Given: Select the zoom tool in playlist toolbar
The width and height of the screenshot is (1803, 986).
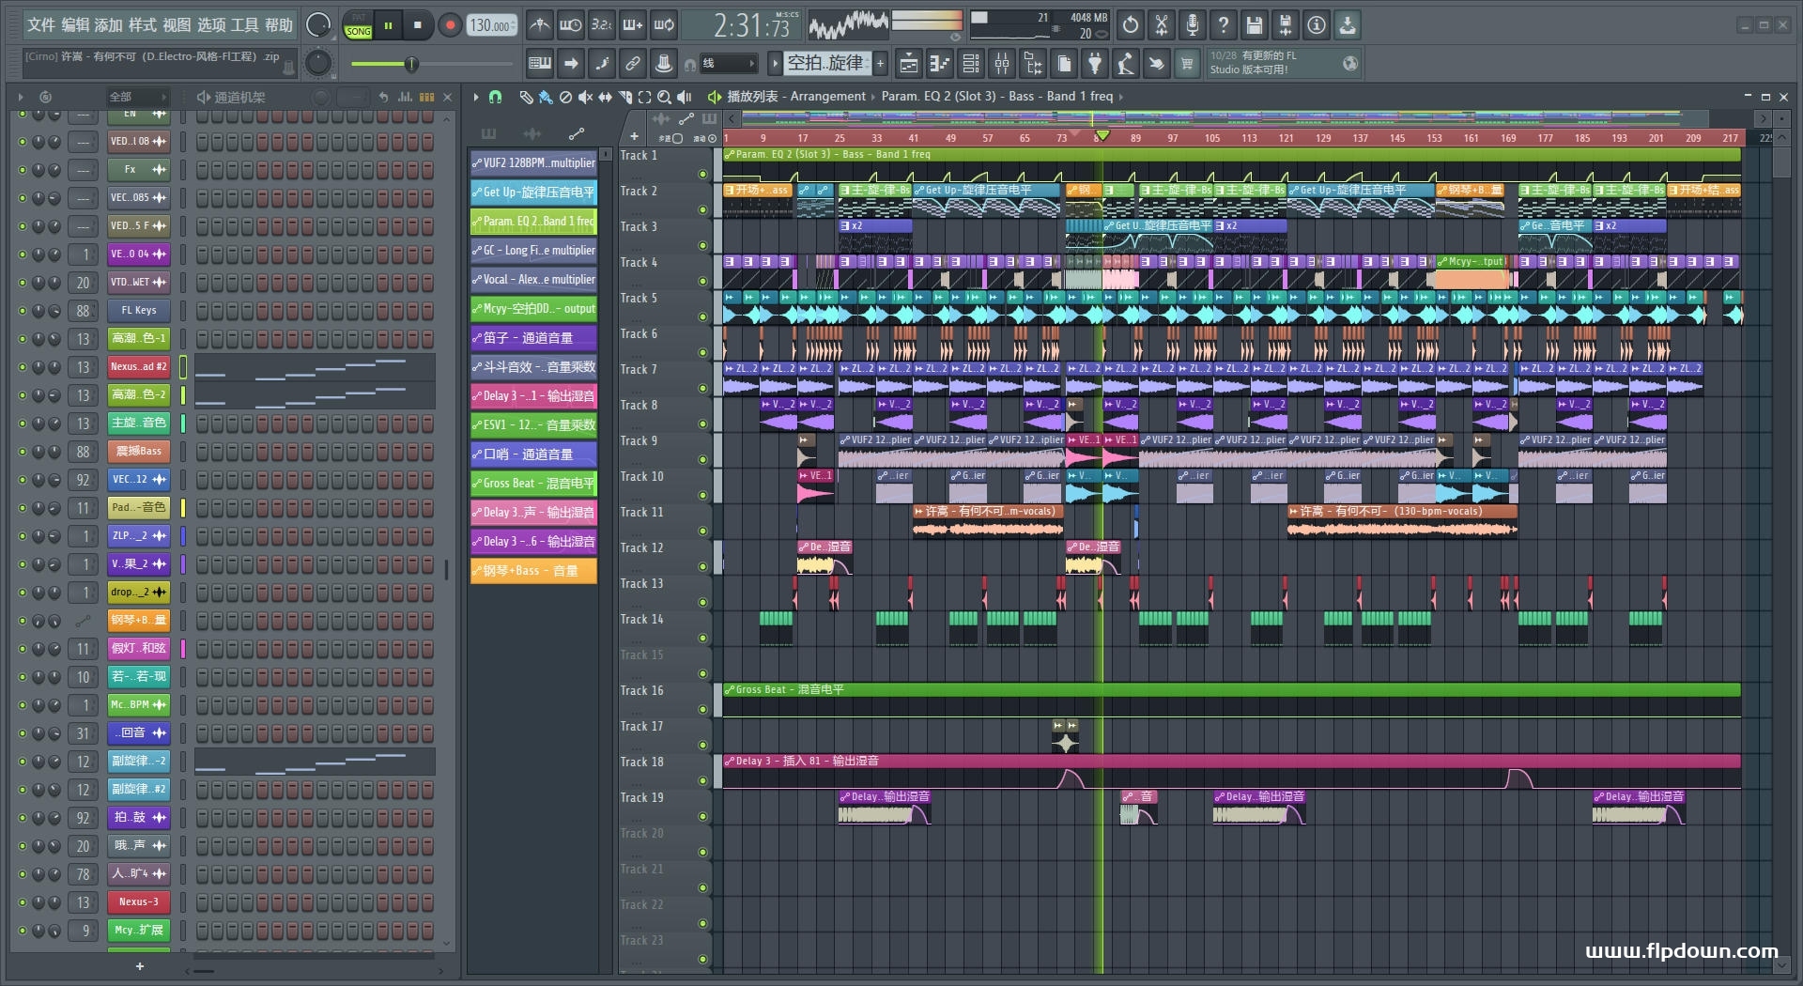Looking at the screenshot, I should click(664, 97).
